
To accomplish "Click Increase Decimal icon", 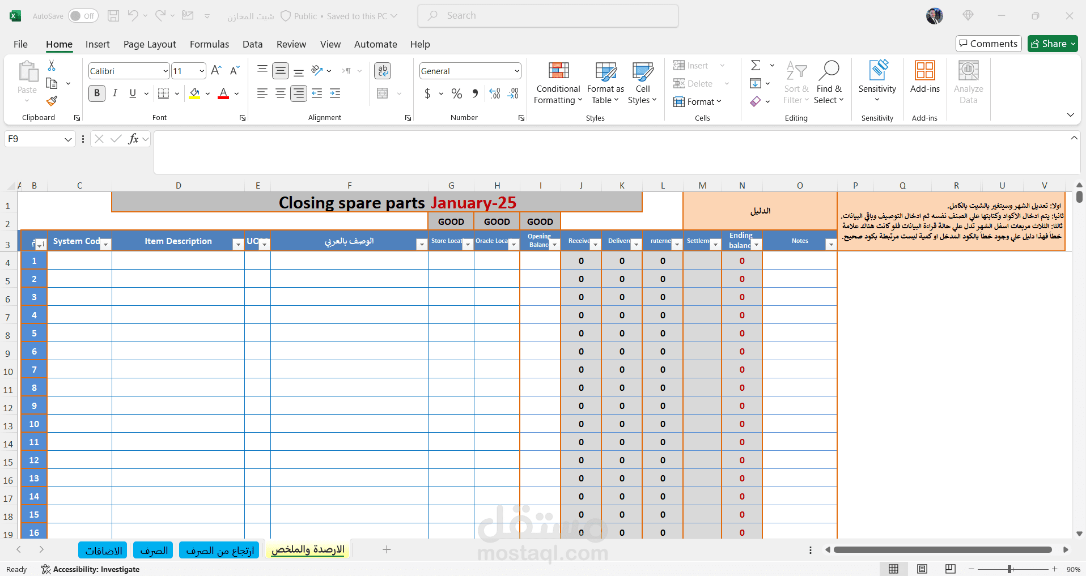I will click(495, 93).
